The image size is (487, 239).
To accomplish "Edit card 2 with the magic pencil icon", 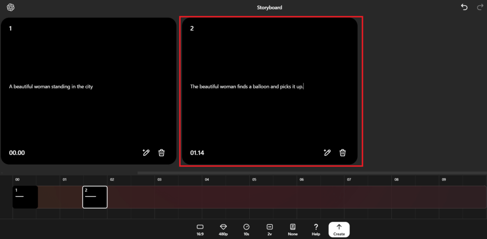I will pyautogui.click(x=327, y=152).
